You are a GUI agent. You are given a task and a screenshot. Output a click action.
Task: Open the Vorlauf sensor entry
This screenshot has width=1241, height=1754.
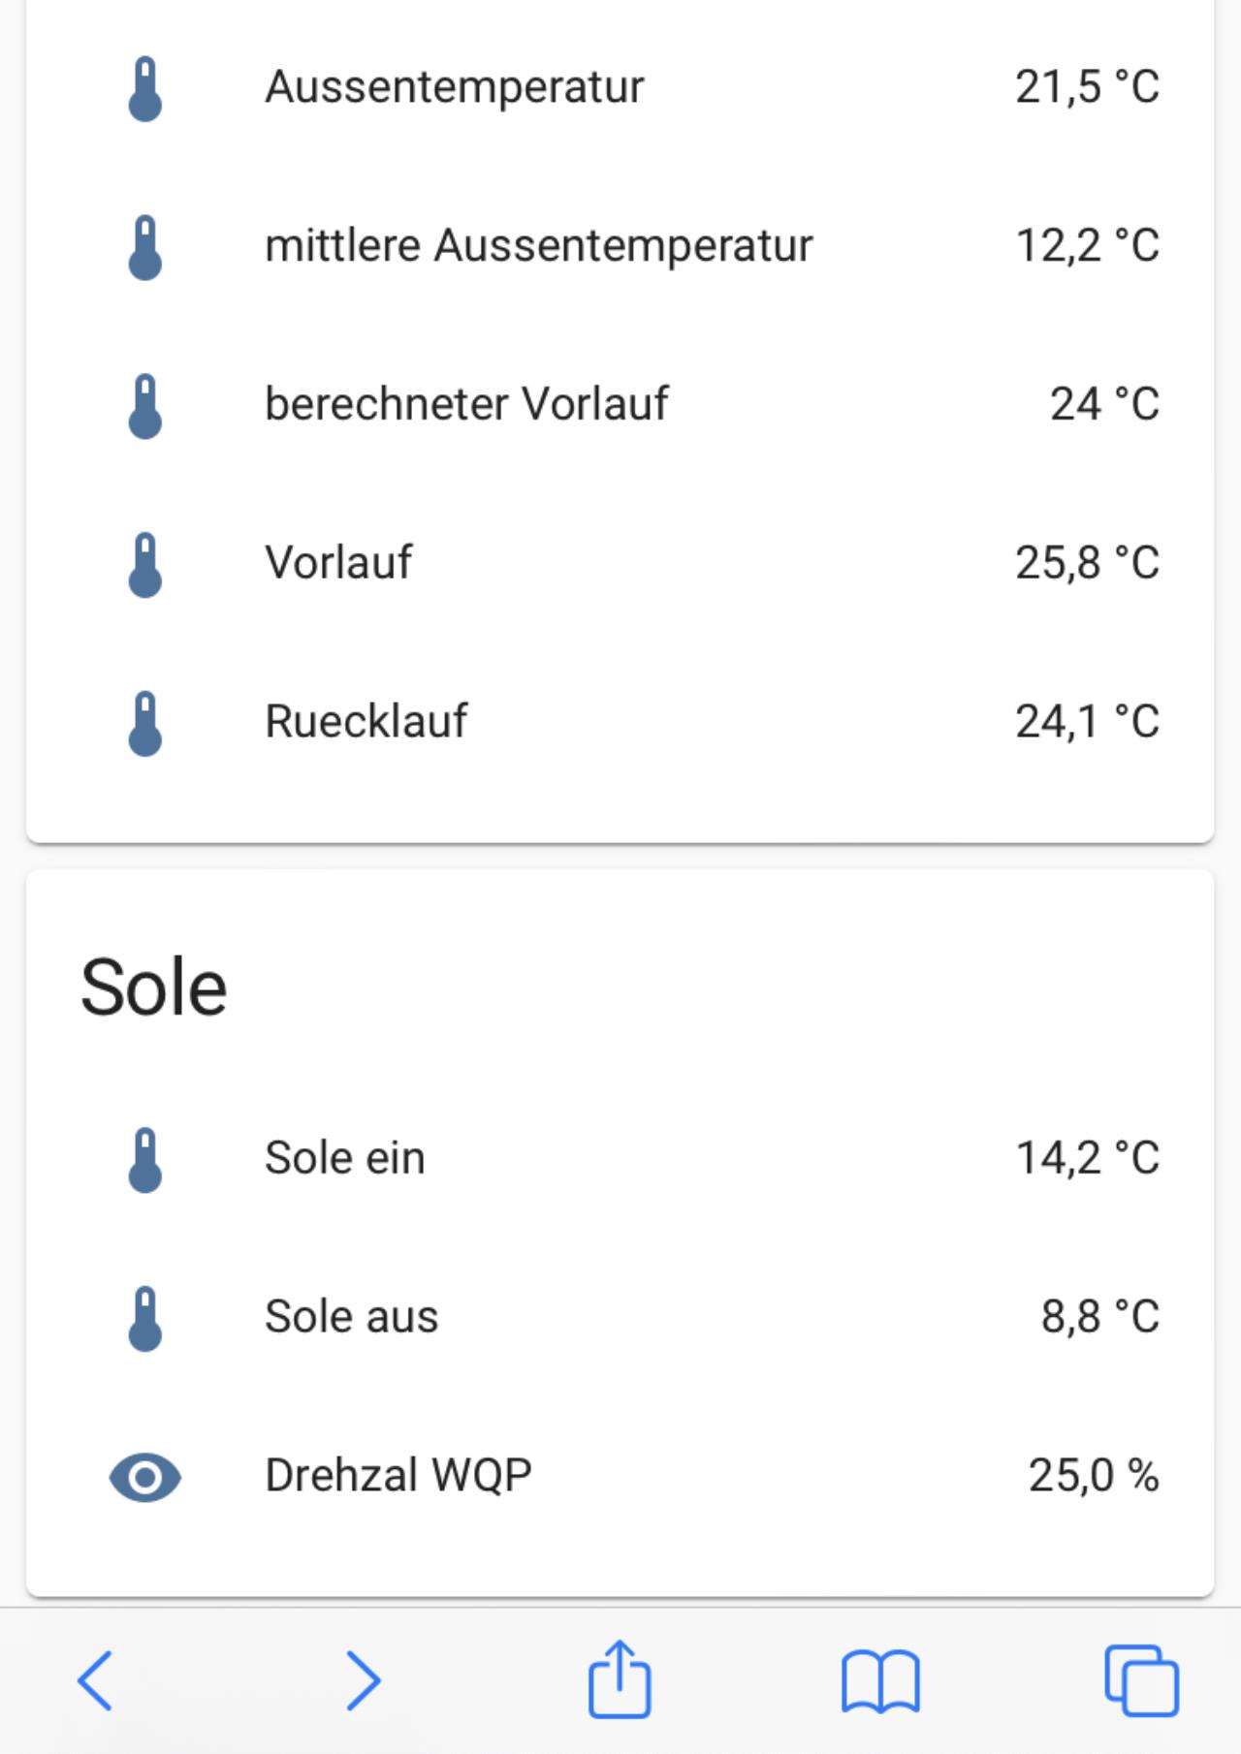pos(620,563)
